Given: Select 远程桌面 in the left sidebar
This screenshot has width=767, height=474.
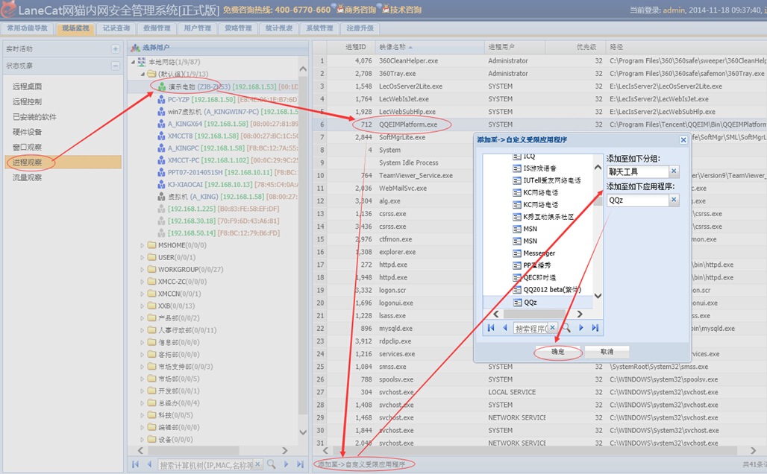Looking at the screenshot, I should coord(28,86).
